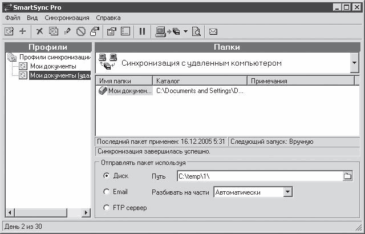Open the synchronize button dropdown arrow

pyautogui.click(x=185, y=31)
